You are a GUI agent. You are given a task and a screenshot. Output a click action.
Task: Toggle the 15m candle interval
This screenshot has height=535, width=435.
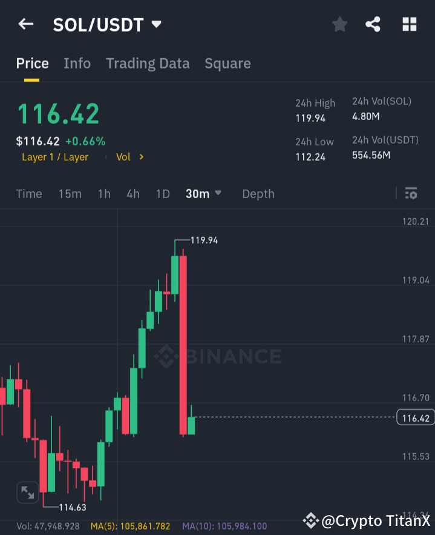[70, 193]
